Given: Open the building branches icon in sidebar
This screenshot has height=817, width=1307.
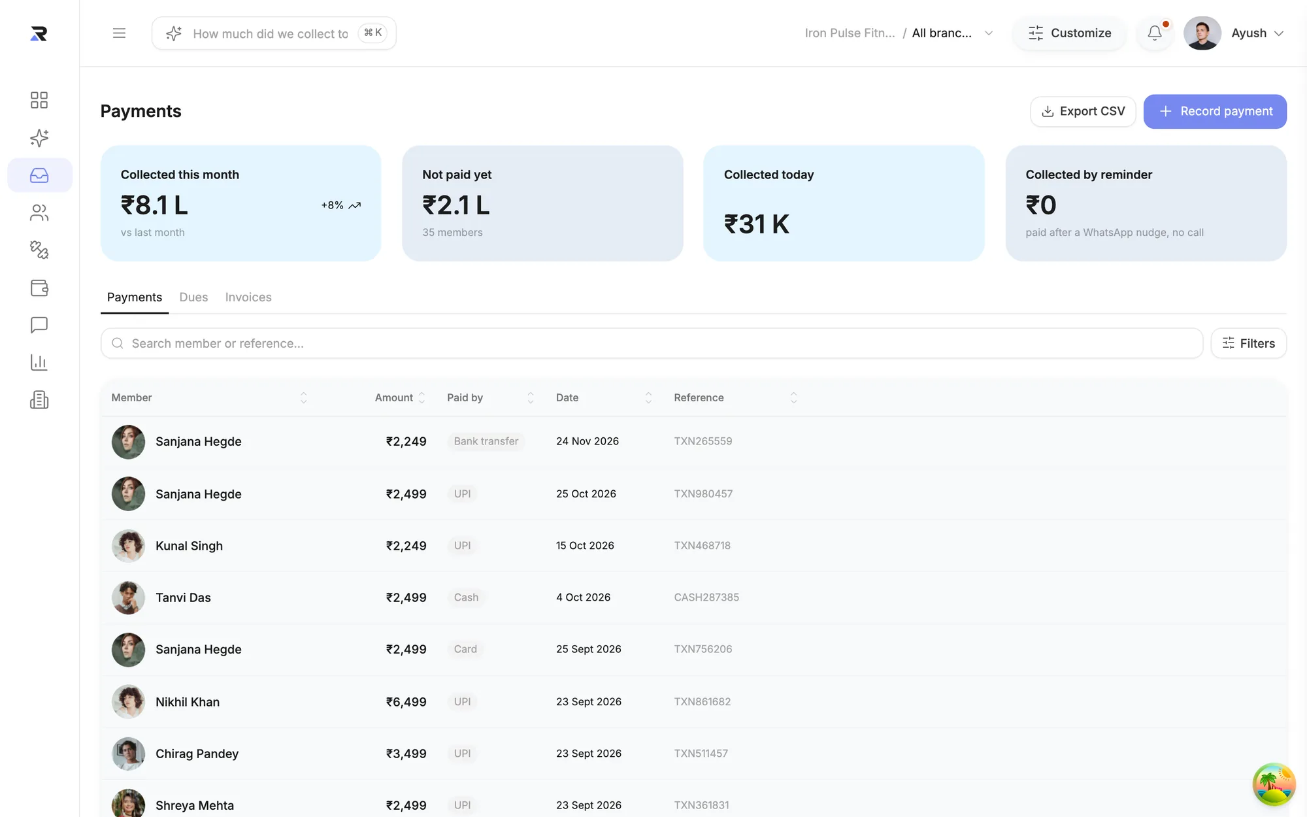Looking at the screenshot, I should click(x=39, y=400).
